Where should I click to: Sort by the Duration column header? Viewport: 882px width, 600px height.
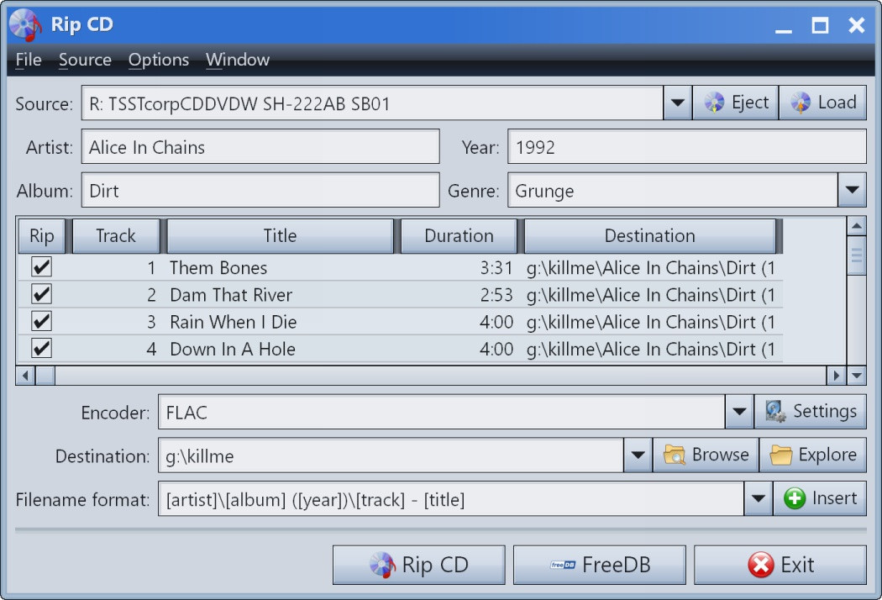459,236
